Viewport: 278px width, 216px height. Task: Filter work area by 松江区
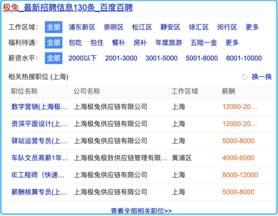click(142, 27)
